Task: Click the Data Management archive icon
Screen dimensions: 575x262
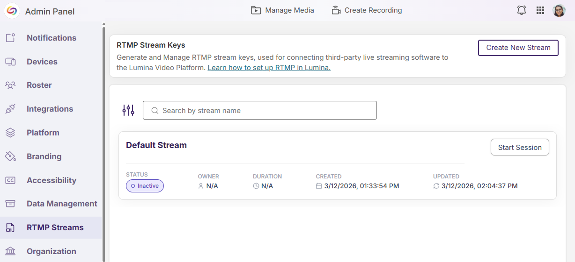Action: click(10, 204)
